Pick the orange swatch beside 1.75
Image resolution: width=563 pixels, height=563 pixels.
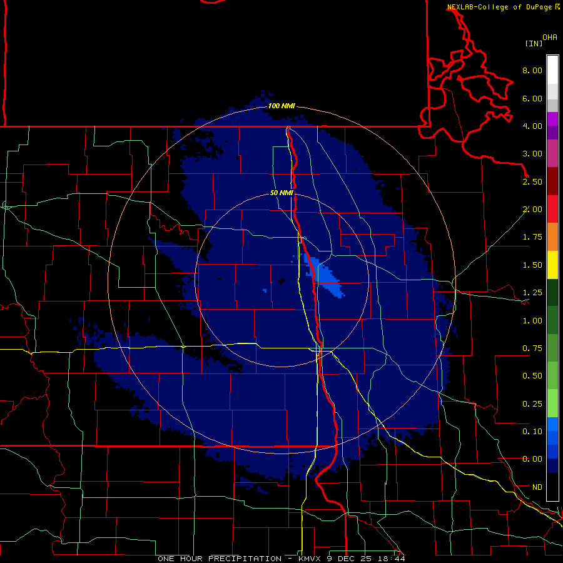(x=552, y=237)
